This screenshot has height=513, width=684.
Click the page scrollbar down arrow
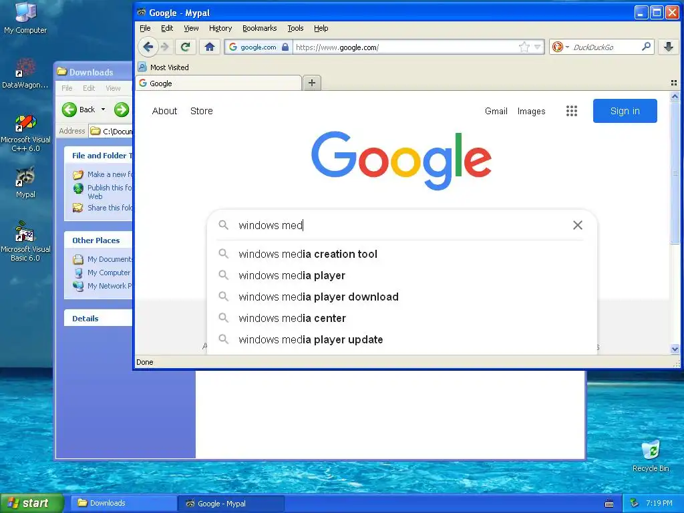(675, 349)
